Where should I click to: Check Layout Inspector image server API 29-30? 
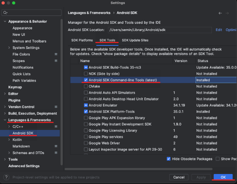[x=86, y=149]
